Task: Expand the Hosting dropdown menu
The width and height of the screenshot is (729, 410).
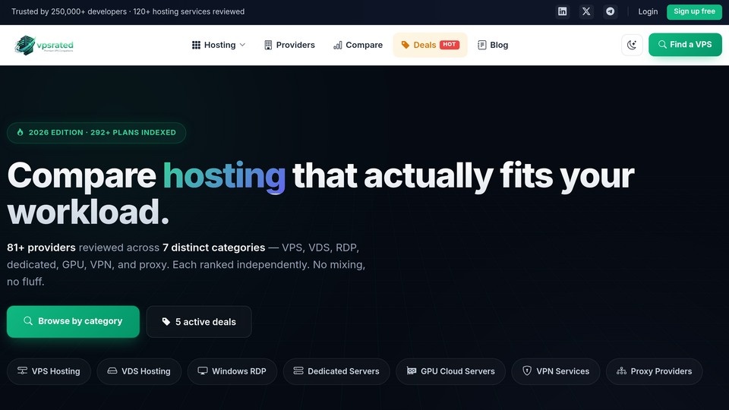Action: (x=219, y=45)
